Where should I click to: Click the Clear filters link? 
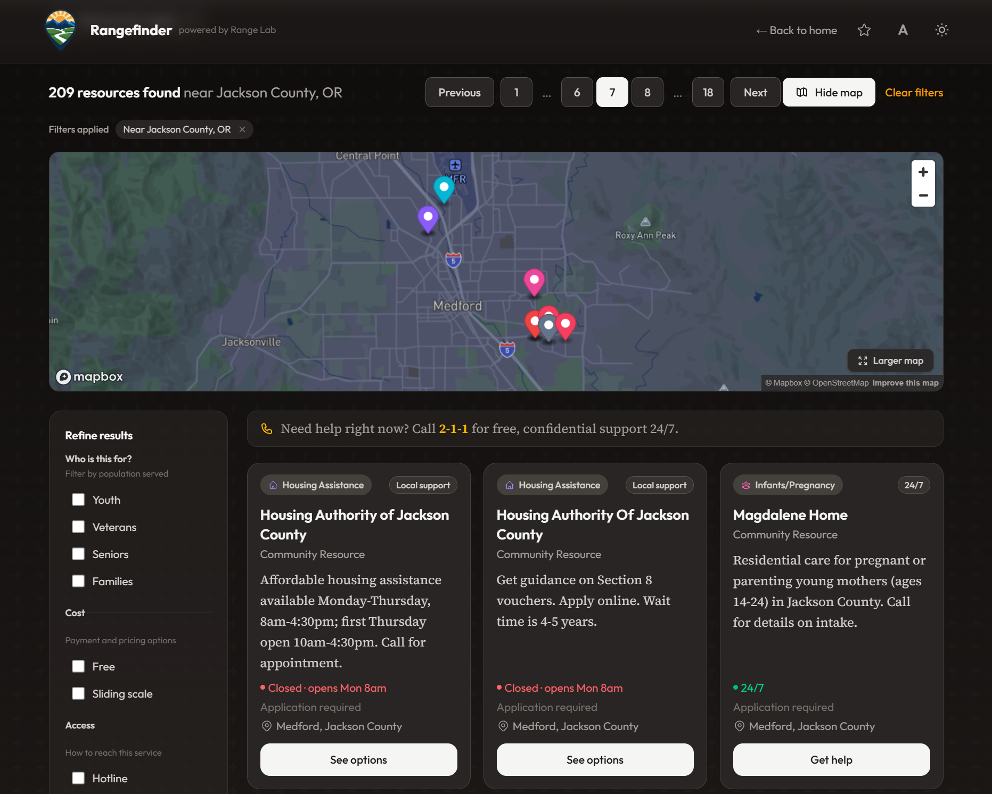pos(913,93)
